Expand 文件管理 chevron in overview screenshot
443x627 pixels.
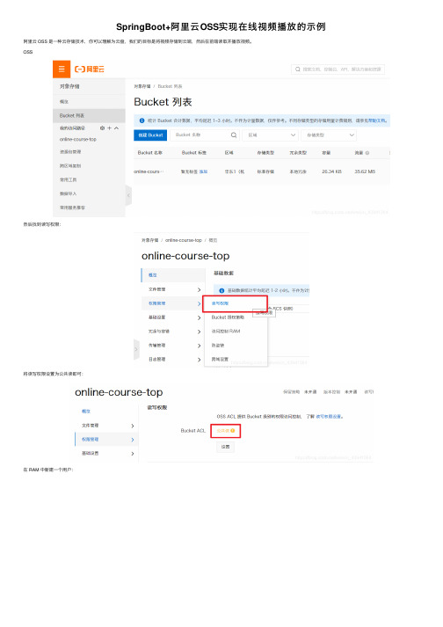coord(200,289)
